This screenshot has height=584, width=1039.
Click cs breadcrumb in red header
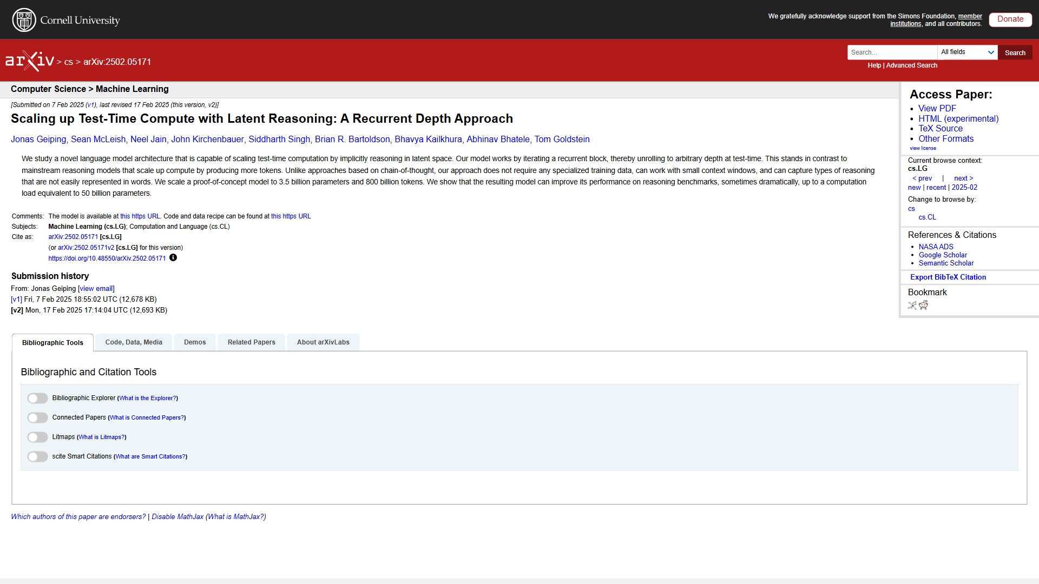(x=68, y=62)
